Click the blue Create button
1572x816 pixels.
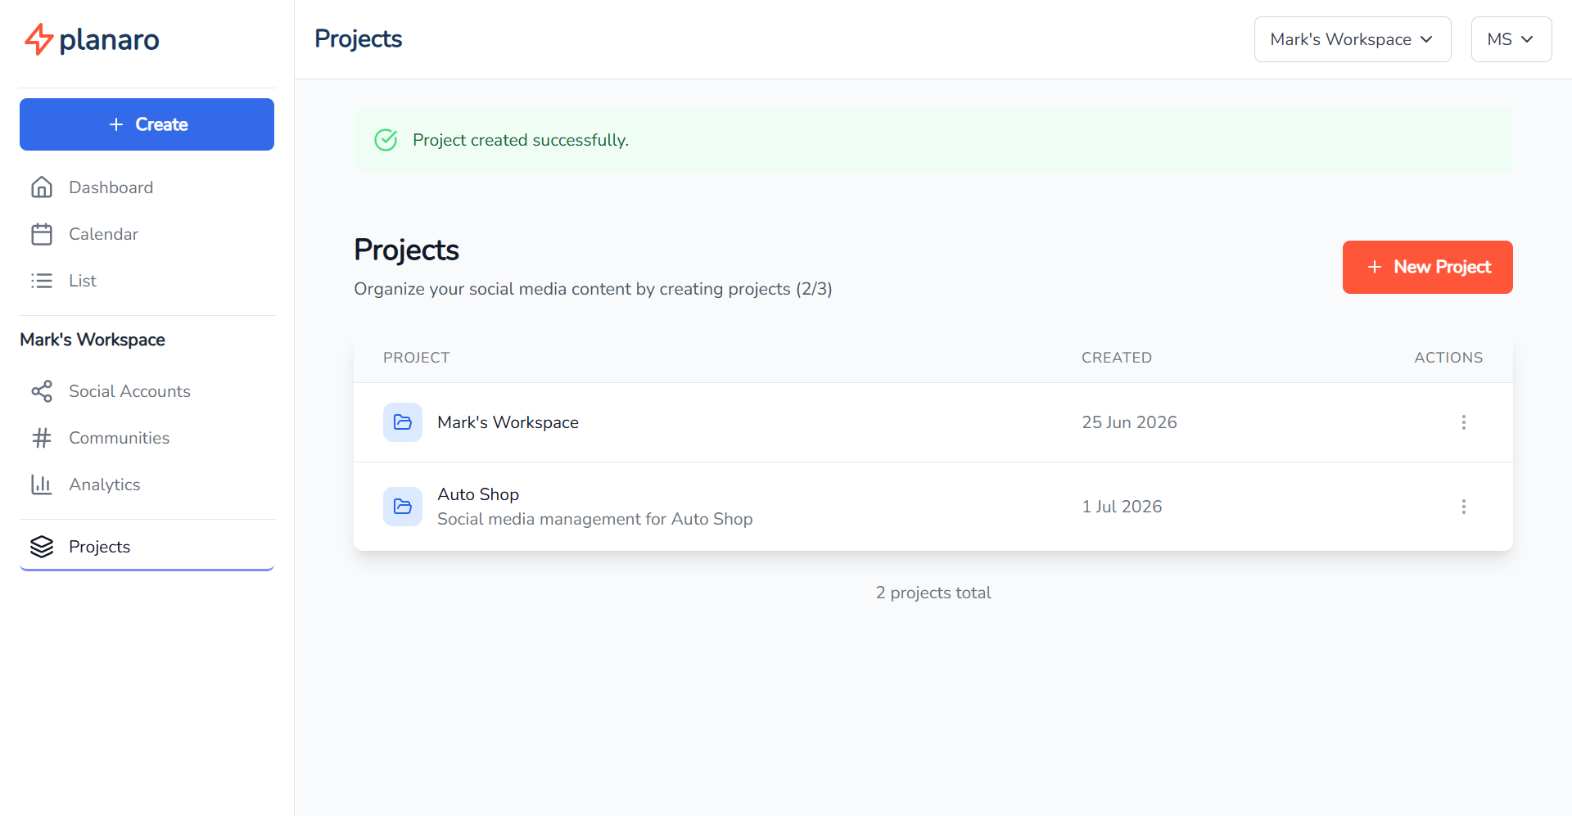147,124
